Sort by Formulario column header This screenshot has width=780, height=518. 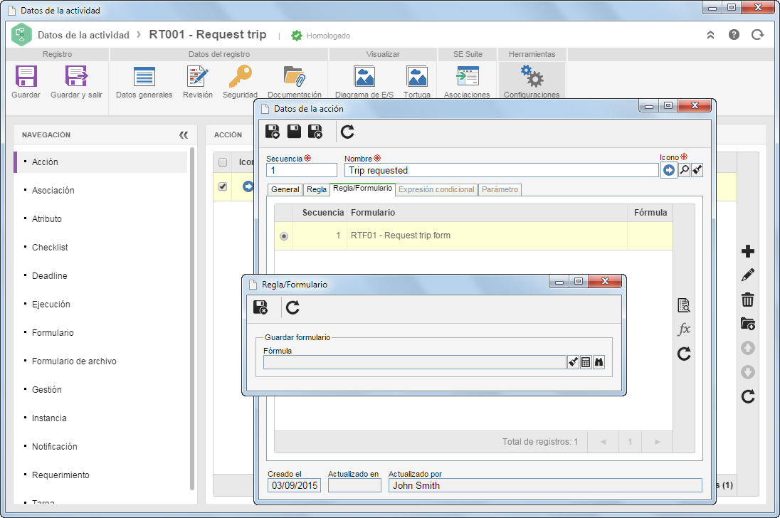tap(487, 212)
